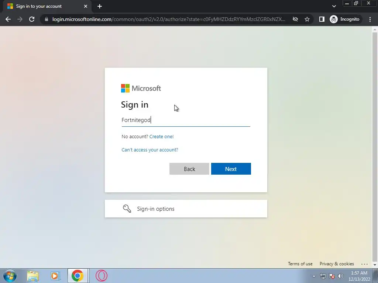This screenshot has height=283, width=378.
Task: Click the forward navigation arrow
Action: coord(20,19)
